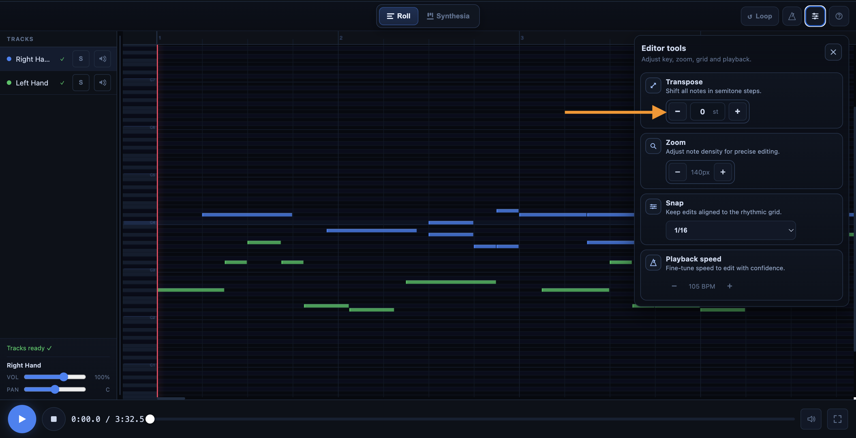Switch to the Synthesia view tab
Viewport: 856px width, 438px height.
448,16
